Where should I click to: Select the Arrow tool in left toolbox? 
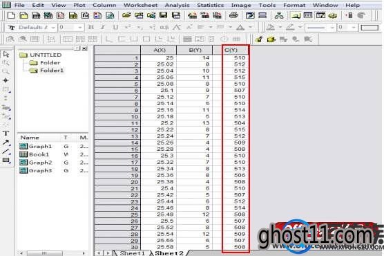click(6, 143)
